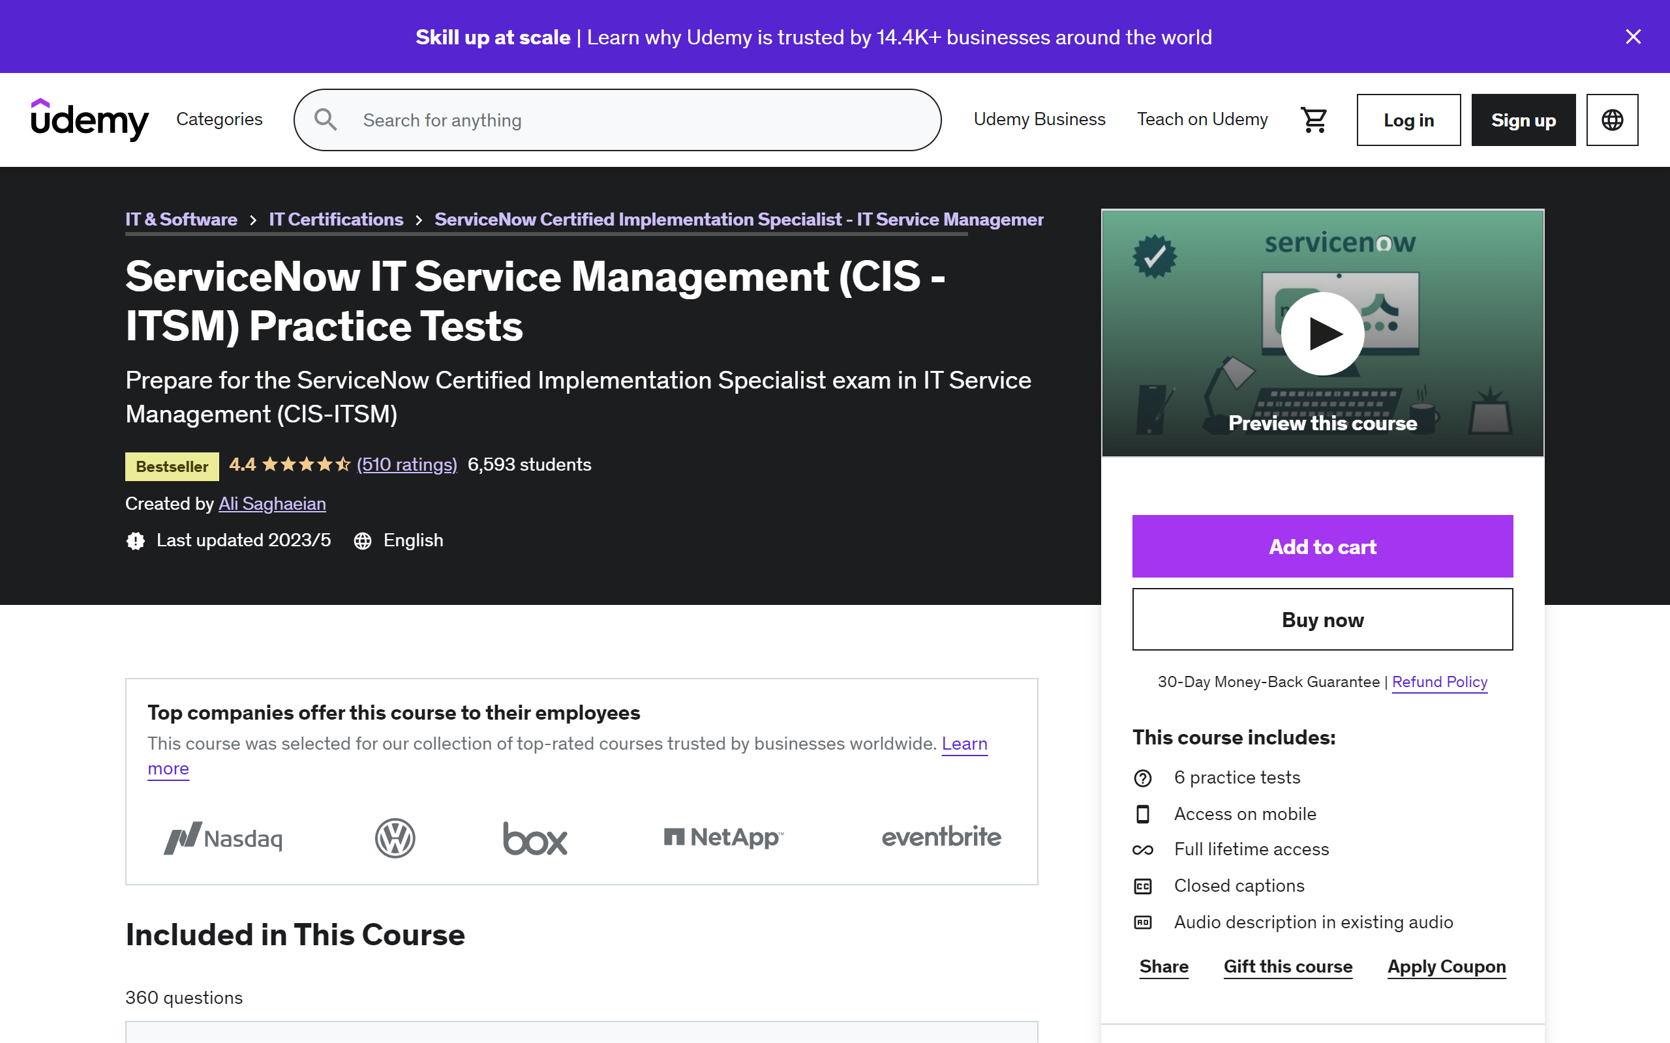Click the Skill up at scale banner text
Image resolution: width=1670 pixels, height=1043 pixels.
click(x=493, y=37)
